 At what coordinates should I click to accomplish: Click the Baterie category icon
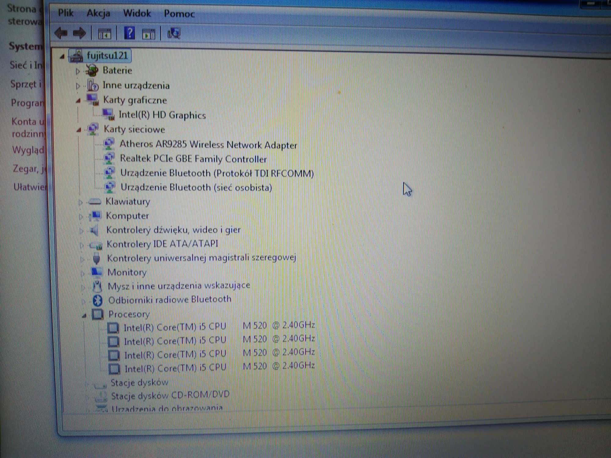point(92,71)
